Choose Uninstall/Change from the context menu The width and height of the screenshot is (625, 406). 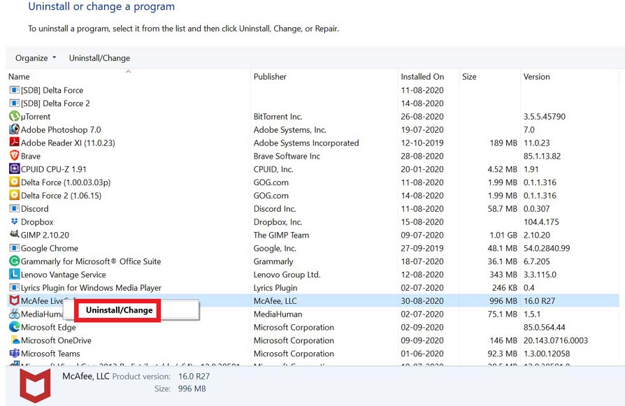click(119, 310)
